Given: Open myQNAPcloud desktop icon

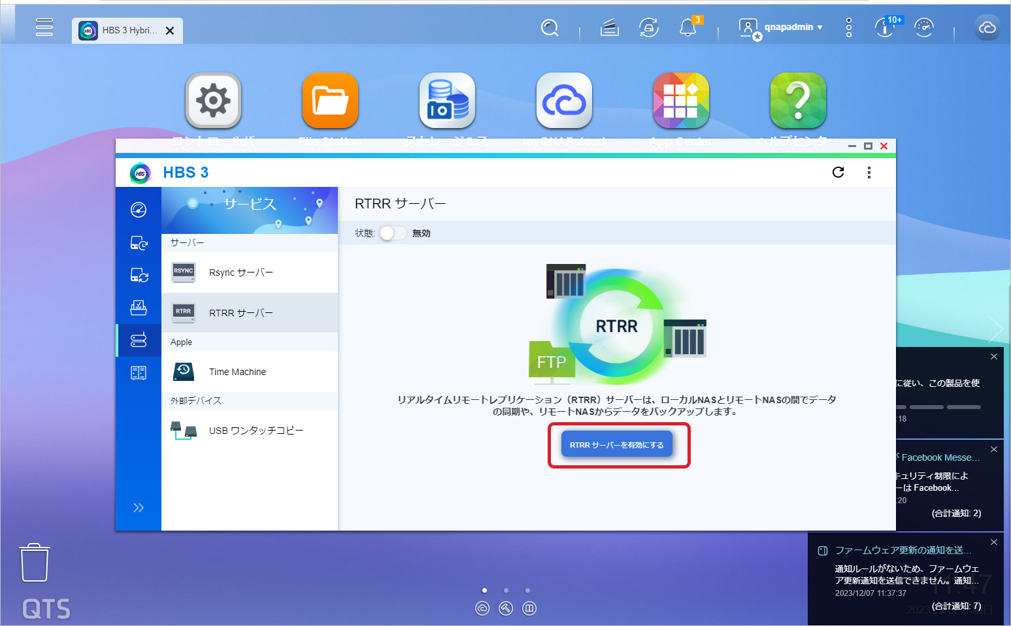Looking at the screenshot, I should pyautogui.click(x=565, y=101).
